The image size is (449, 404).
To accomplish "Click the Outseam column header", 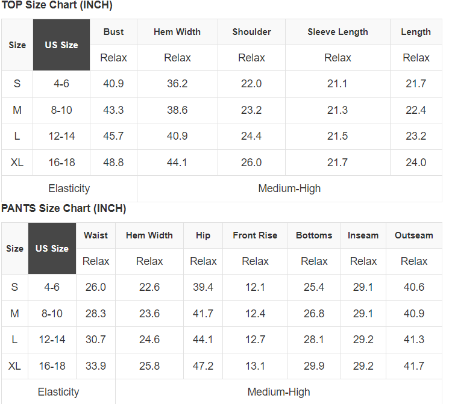I will 413,235.
